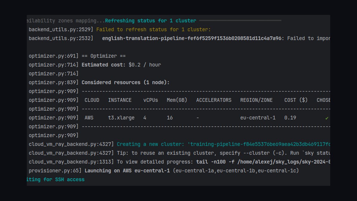357x201 pixels.
Task: Click the AWS cloud cell
Action: (x=89, y=118)
